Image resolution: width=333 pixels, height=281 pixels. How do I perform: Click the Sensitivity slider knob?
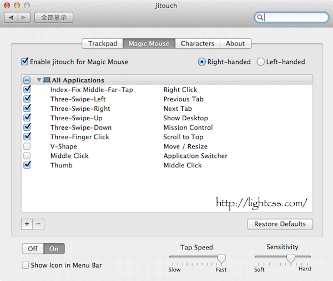290,259
